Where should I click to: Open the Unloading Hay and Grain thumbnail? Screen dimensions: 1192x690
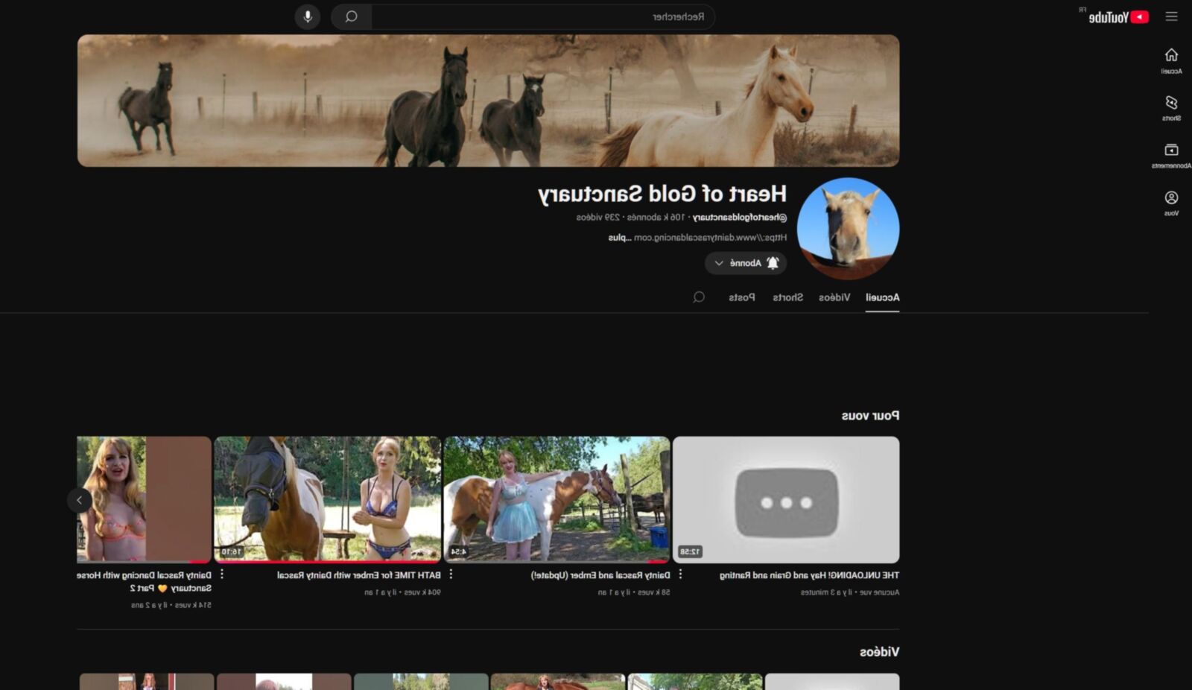coord(786,499)
